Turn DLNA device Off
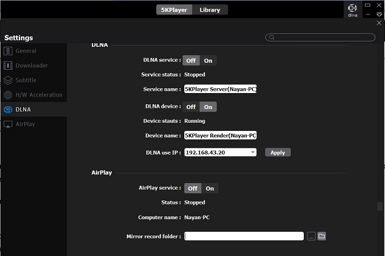Screen dimensions: 385x256 [191, 107]
